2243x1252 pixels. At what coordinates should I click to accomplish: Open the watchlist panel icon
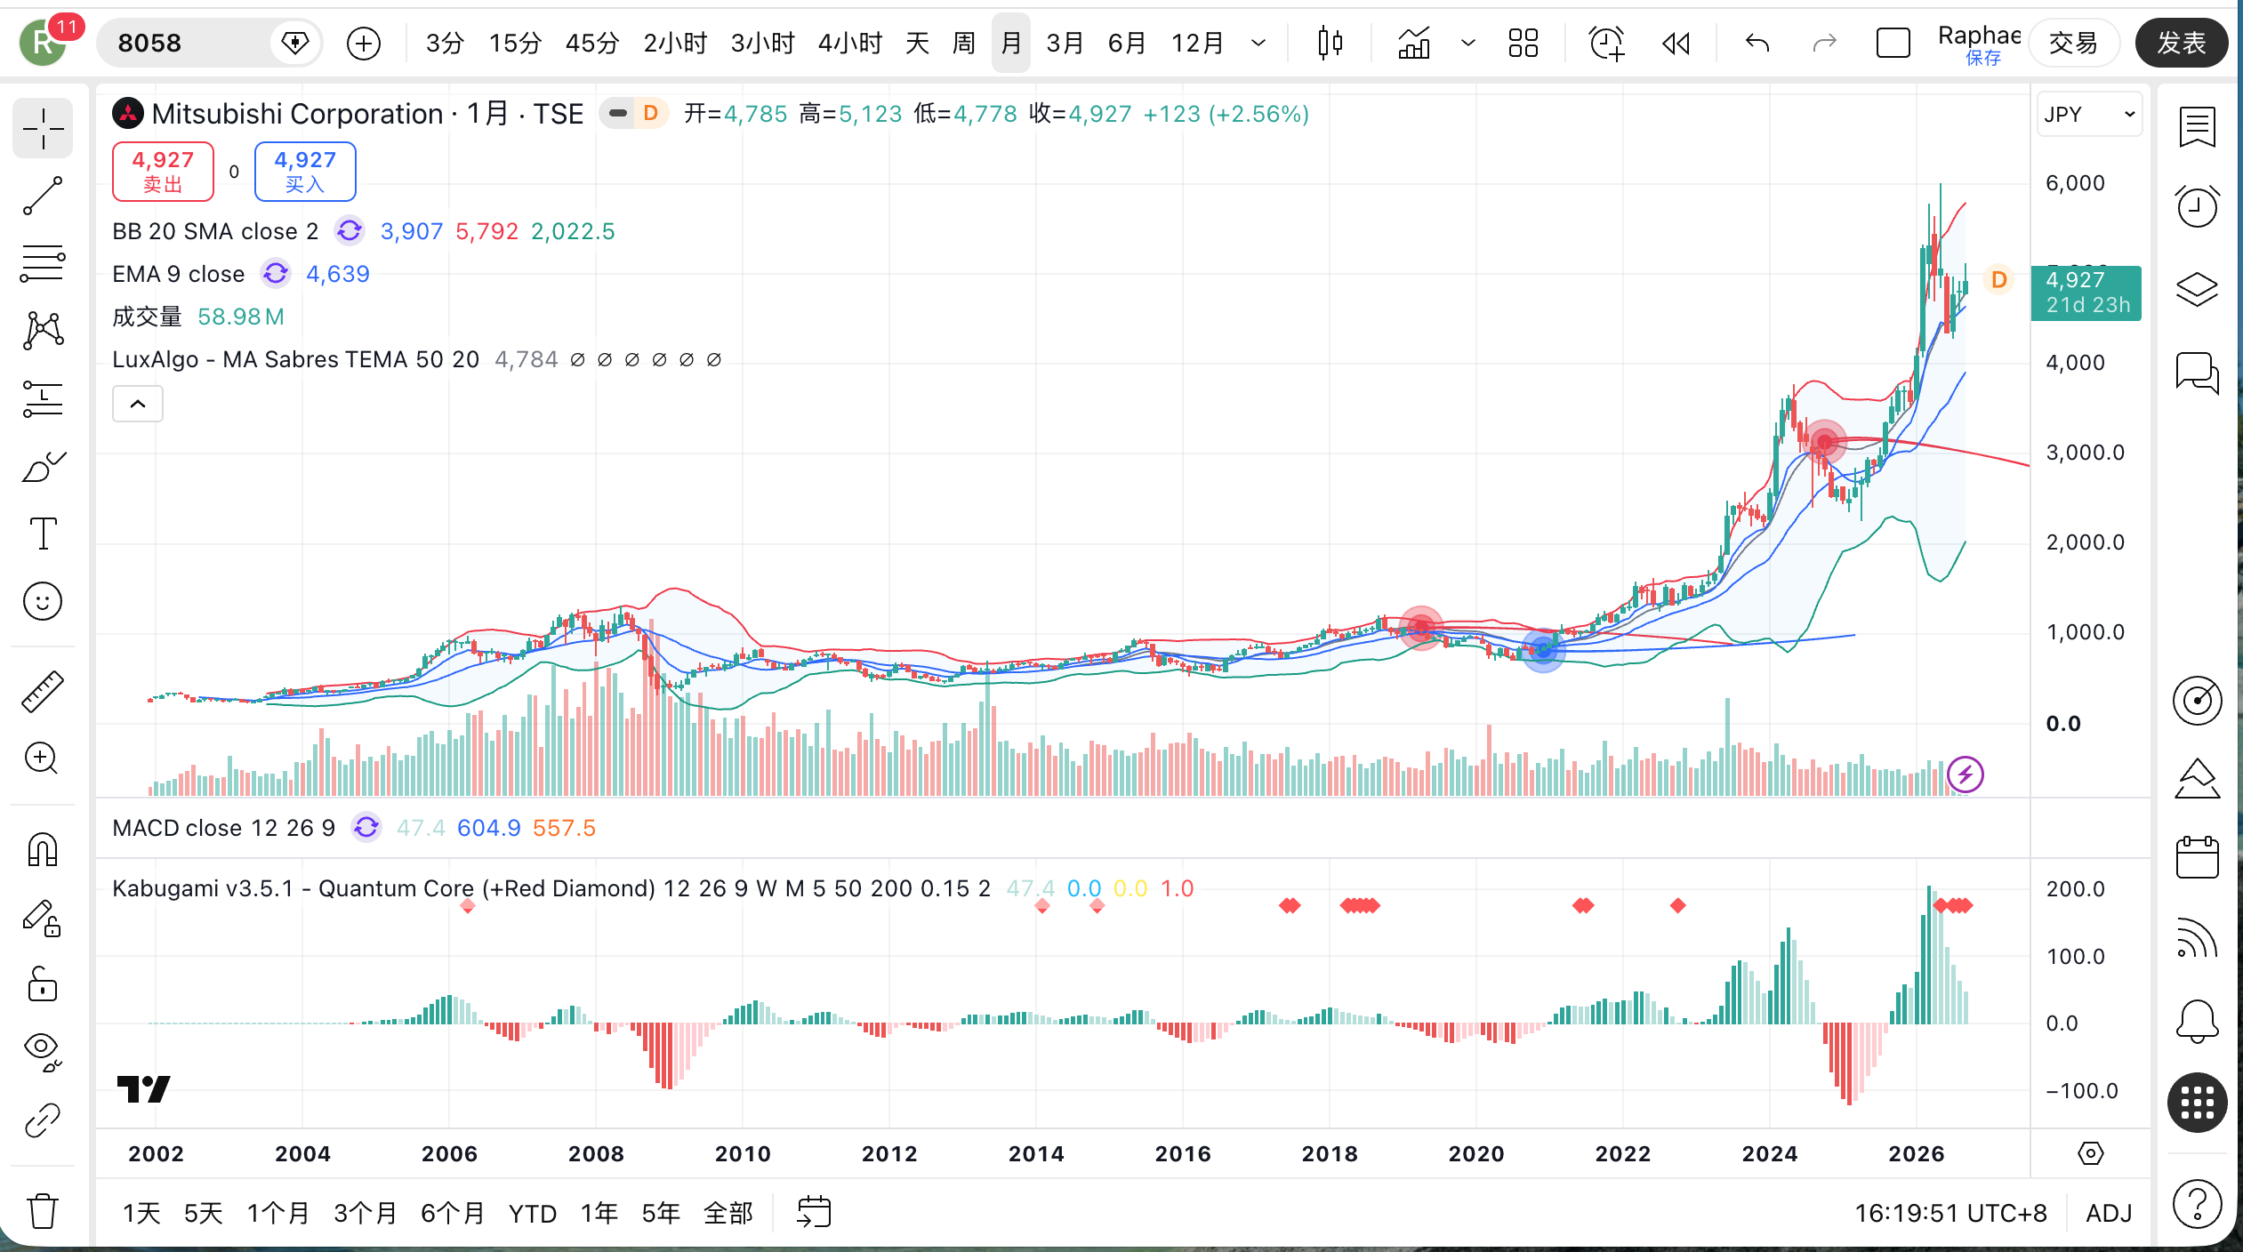click(x=2197, y=126)
